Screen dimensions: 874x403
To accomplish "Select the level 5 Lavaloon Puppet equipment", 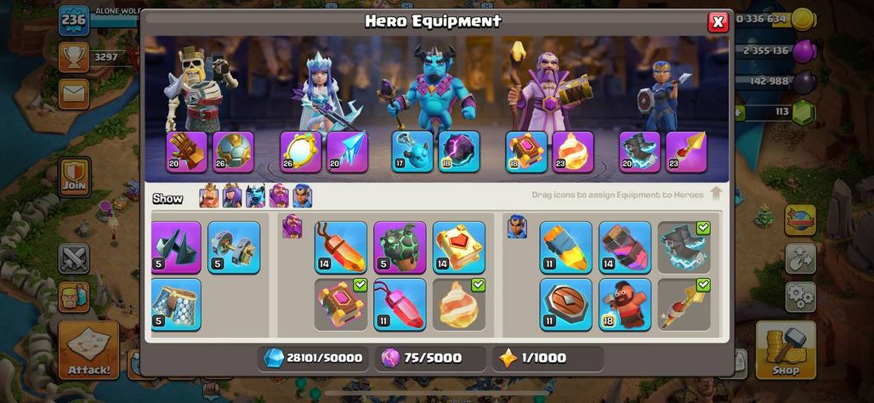I will 400,247.
